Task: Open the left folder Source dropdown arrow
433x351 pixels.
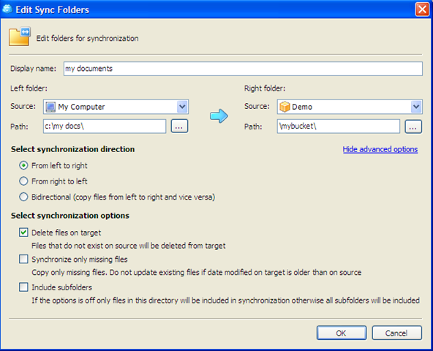Action: (182, 107)
